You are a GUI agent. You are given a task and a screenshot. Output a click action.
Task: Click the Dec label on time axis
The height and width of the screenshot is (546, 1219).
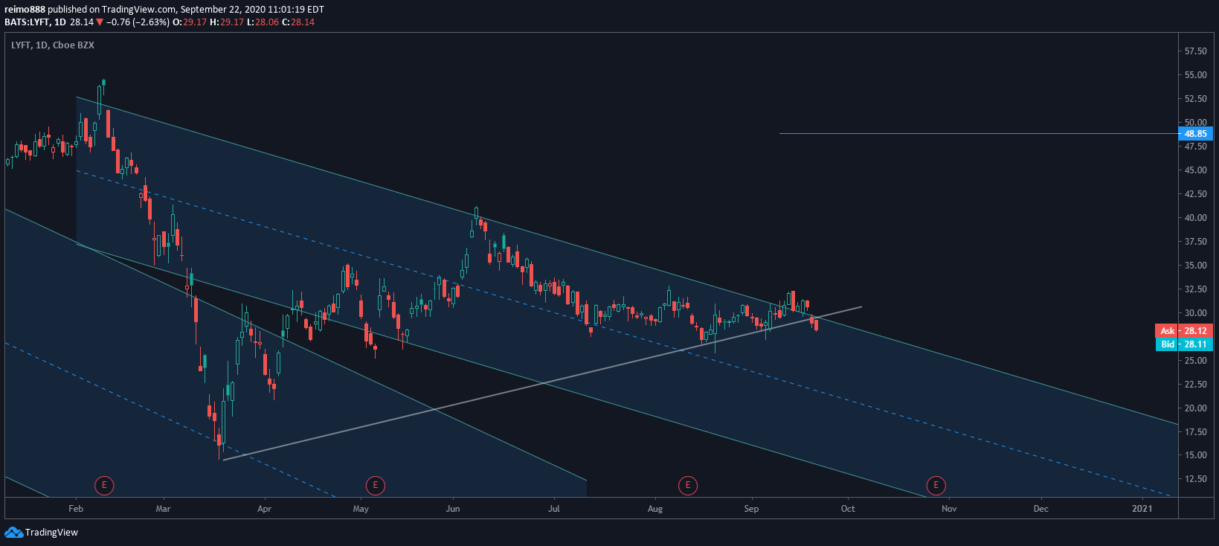1041,509
